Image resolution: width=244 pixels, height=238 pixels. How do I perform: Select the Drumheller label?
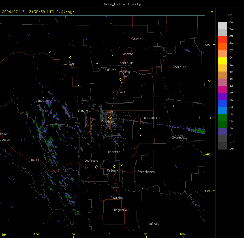(181, 138)
